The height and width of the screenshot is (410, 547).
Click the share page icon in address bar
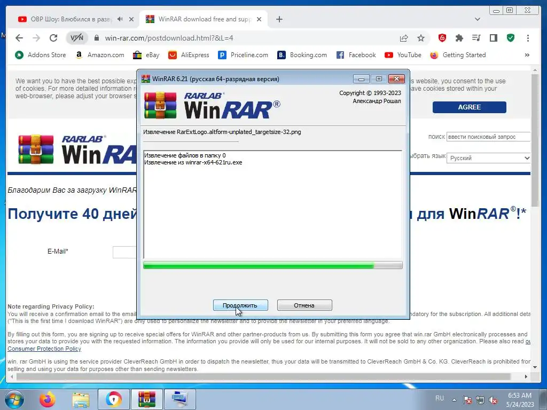tap(404, 38)
